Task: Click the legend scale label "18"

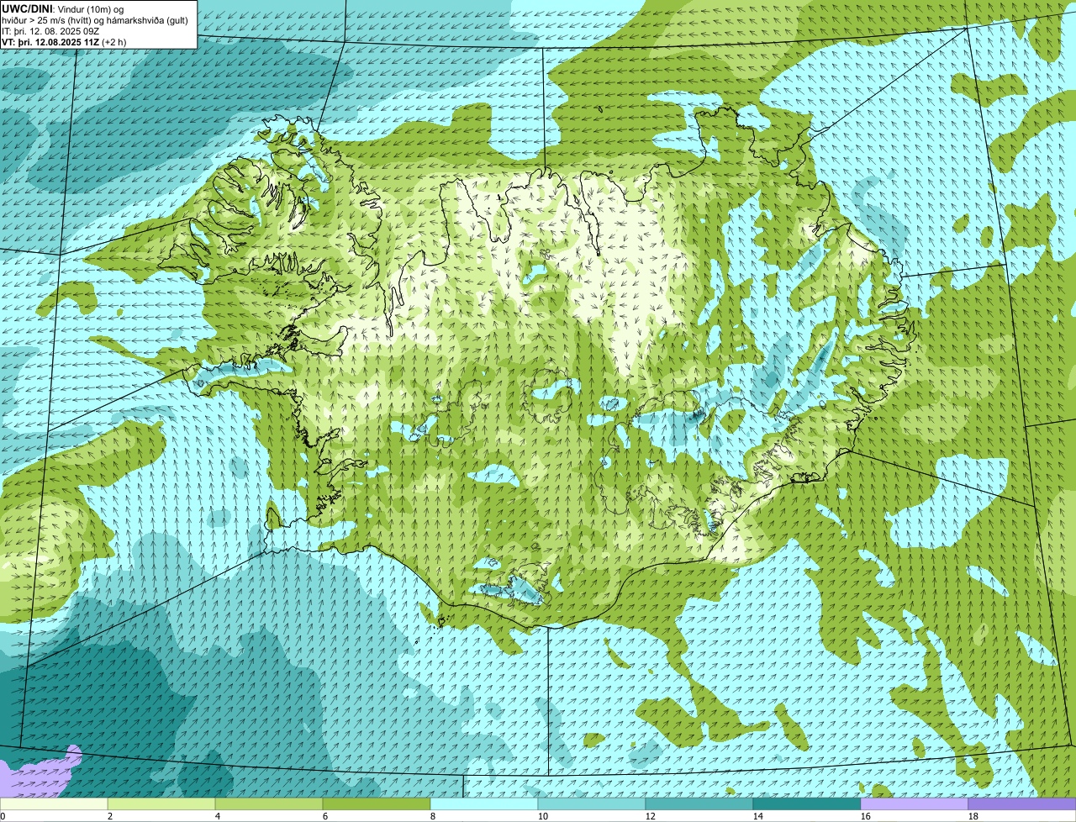Action: click(973, 816)
